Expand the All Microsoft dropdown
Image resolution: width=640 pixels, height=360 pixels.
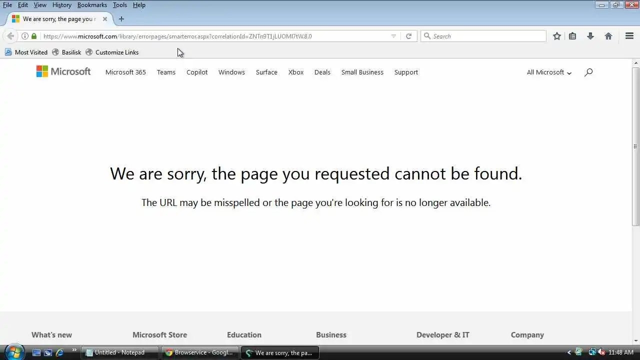coord(548,72)
